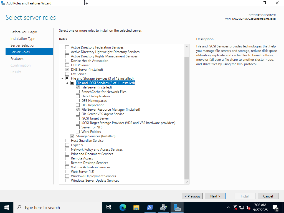Collapse the File and Storage Services tree
This screenshot has height=213, width=284.
(x=62, y=78)
